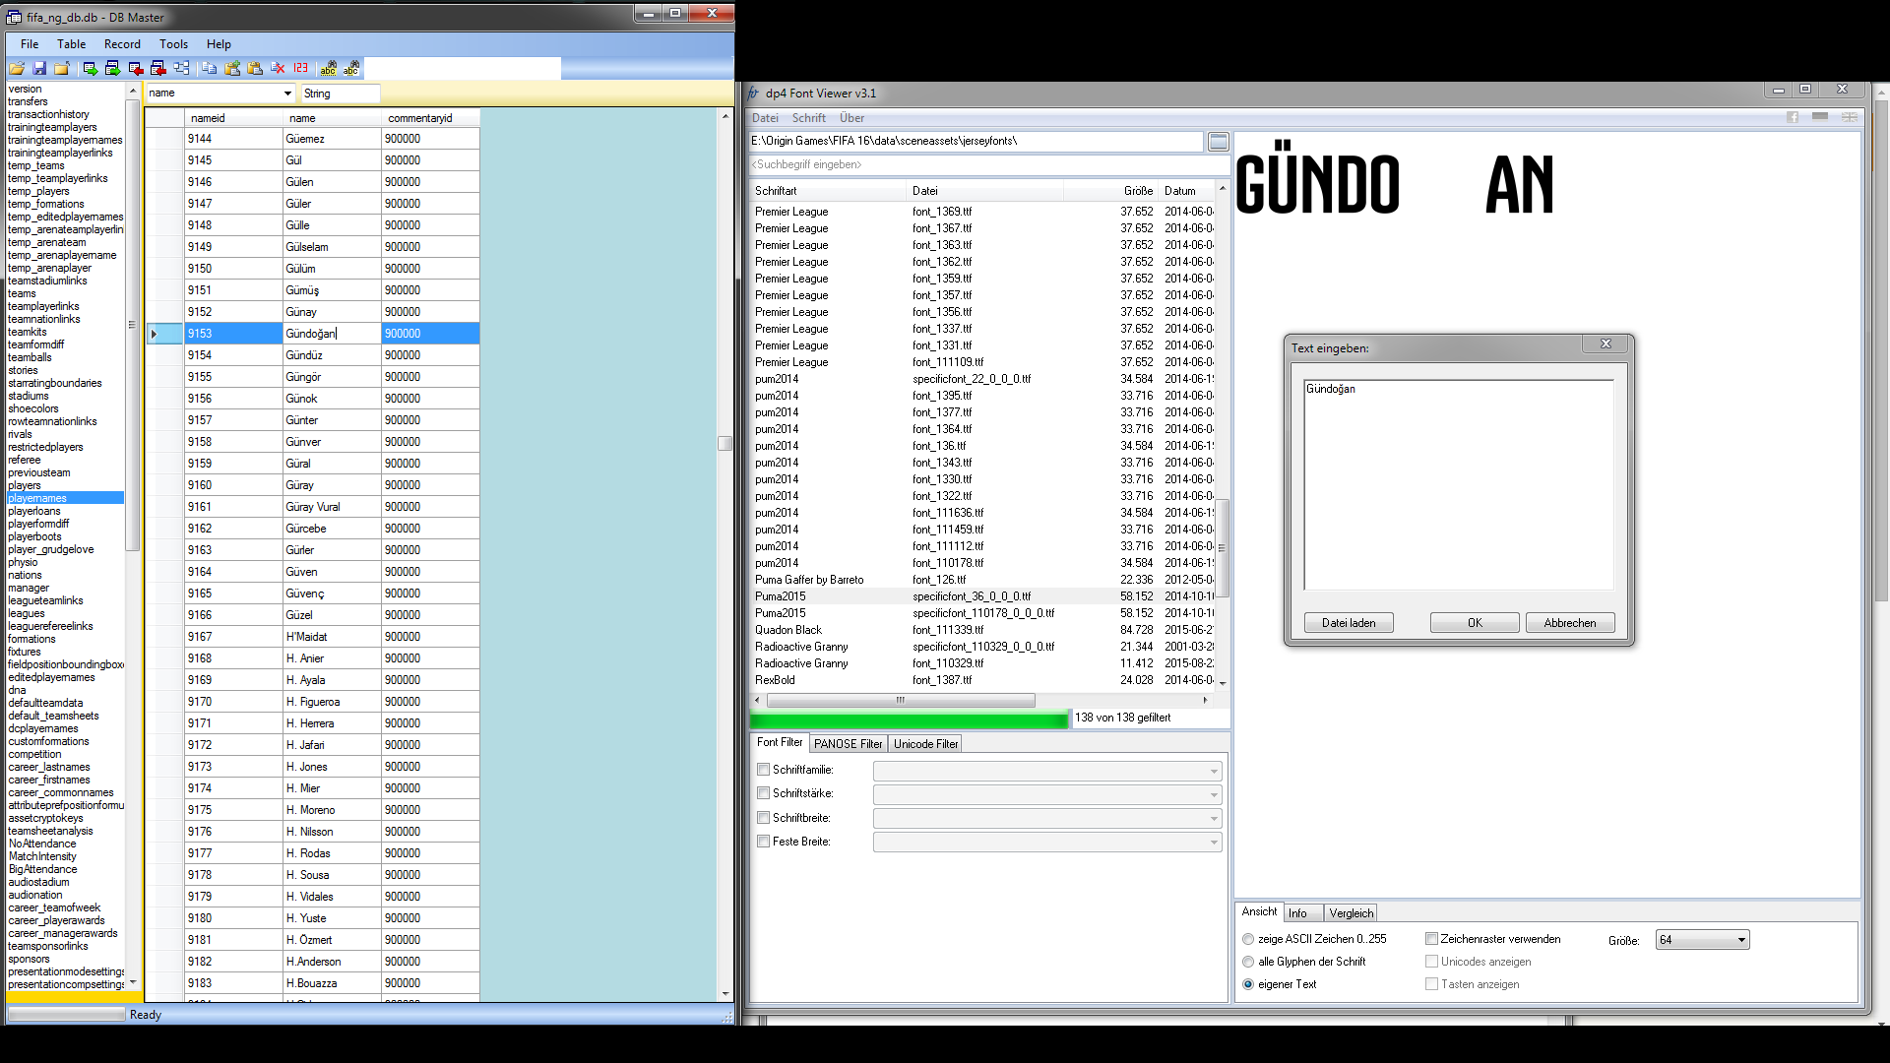This screenshot has width=1890, height=1063.
Task: Click the red 123 renumber icon
Action: tap(300, 68)
